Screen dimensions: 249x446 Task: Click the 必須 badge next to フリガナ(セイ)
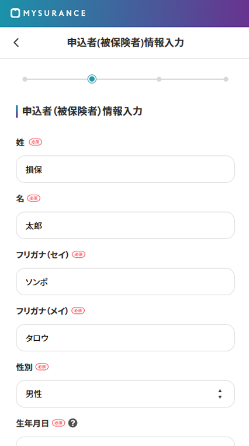(x=78, y=255)
